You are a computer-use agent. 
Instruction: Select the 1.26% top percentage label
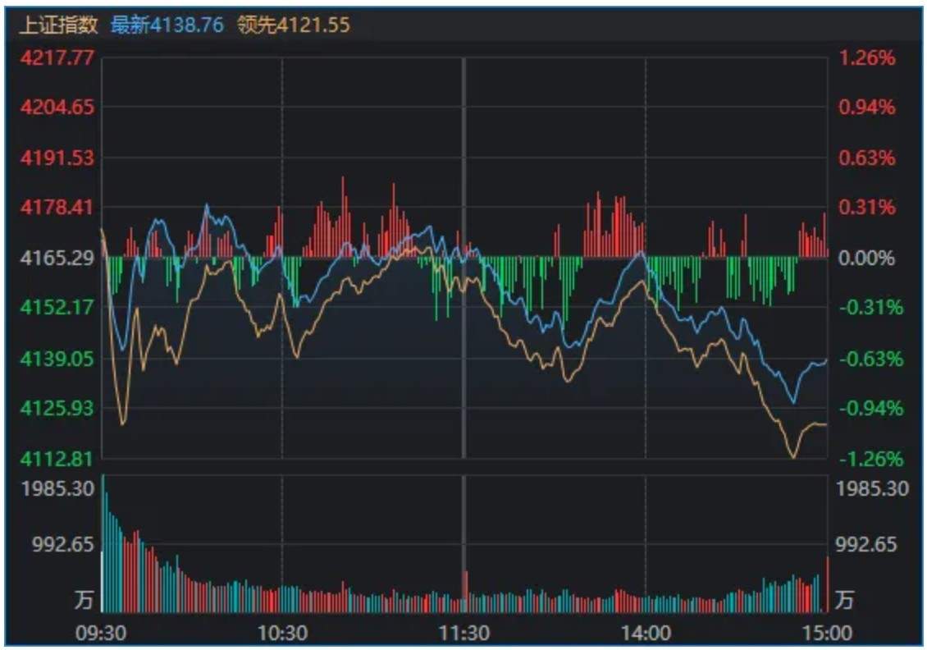coord(870,57)
